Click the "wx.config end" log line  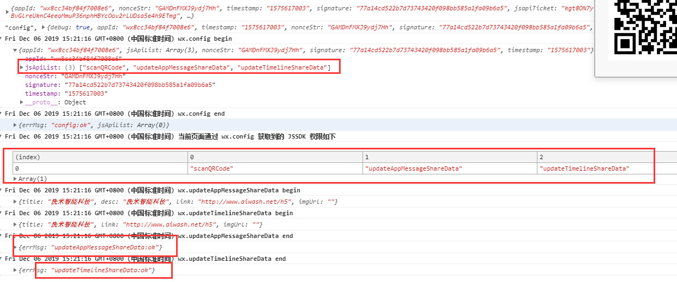click(x=114, y=114)
